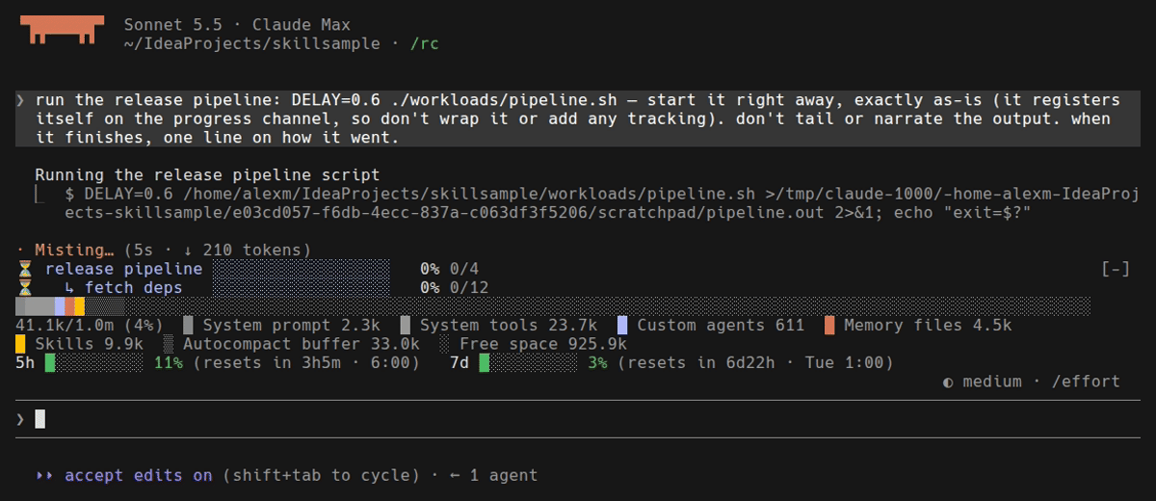
Task: Click the Custom agents 611 label
Action: coord(721,325)
